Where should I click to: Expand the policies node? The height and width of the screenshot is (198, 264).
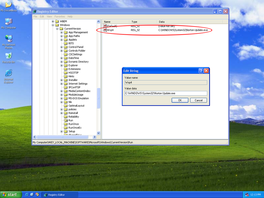click(x=61, y=109)
